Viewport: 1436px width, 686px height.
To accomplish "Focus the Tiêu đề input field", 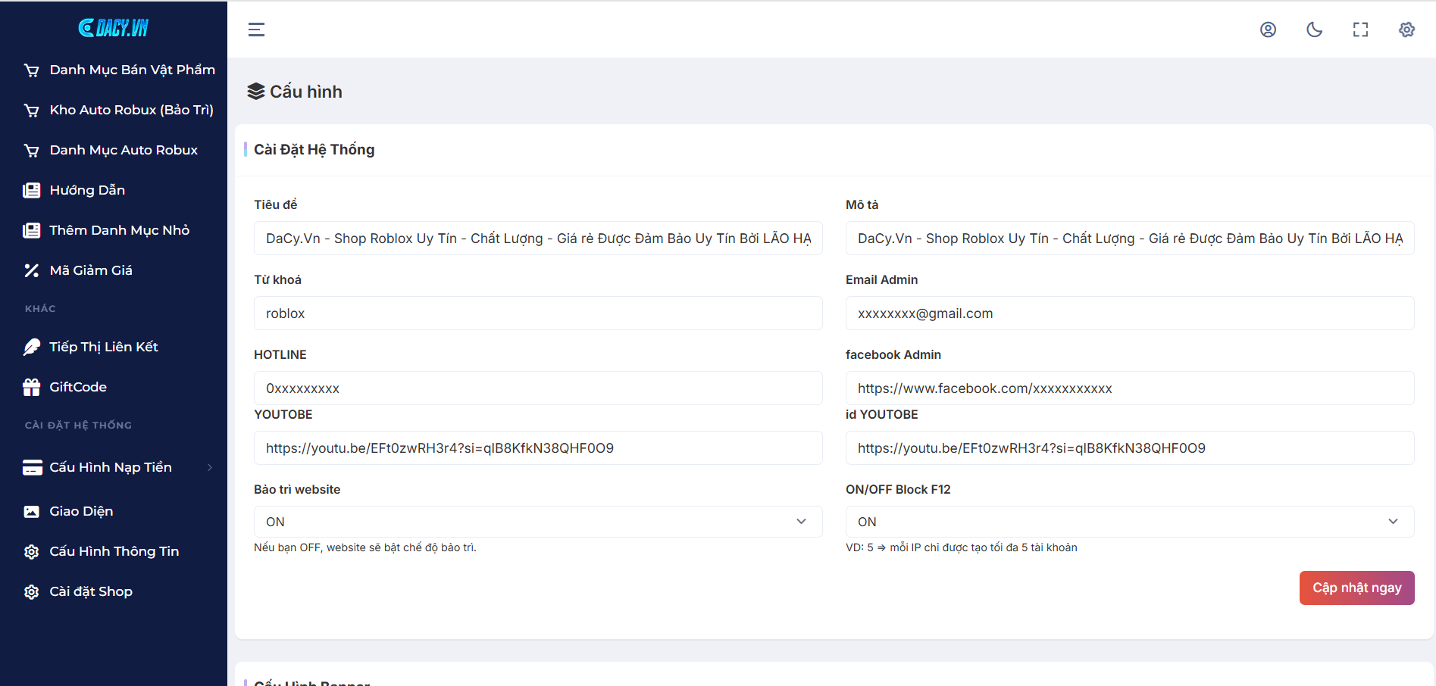I will pos(538,239).
